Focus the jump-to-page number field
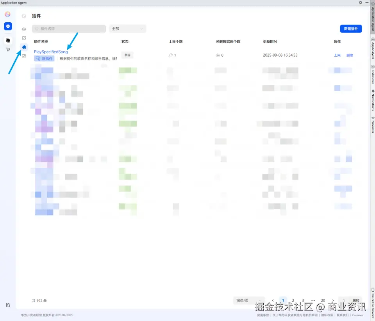This screenshot has height=321, width=375. tap(344, 300)
